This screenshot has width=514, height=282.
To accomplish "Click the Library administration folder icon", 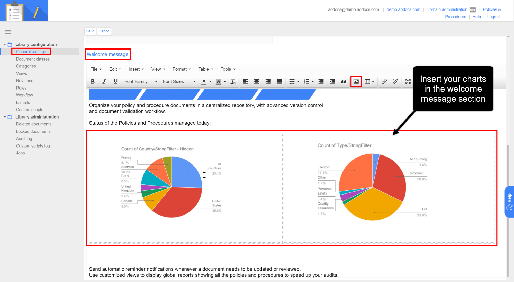I will point(10,117).
